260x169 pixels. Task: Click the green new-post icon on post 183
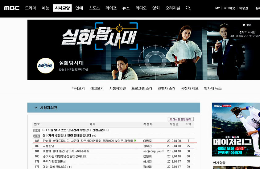tap(135, 141)
